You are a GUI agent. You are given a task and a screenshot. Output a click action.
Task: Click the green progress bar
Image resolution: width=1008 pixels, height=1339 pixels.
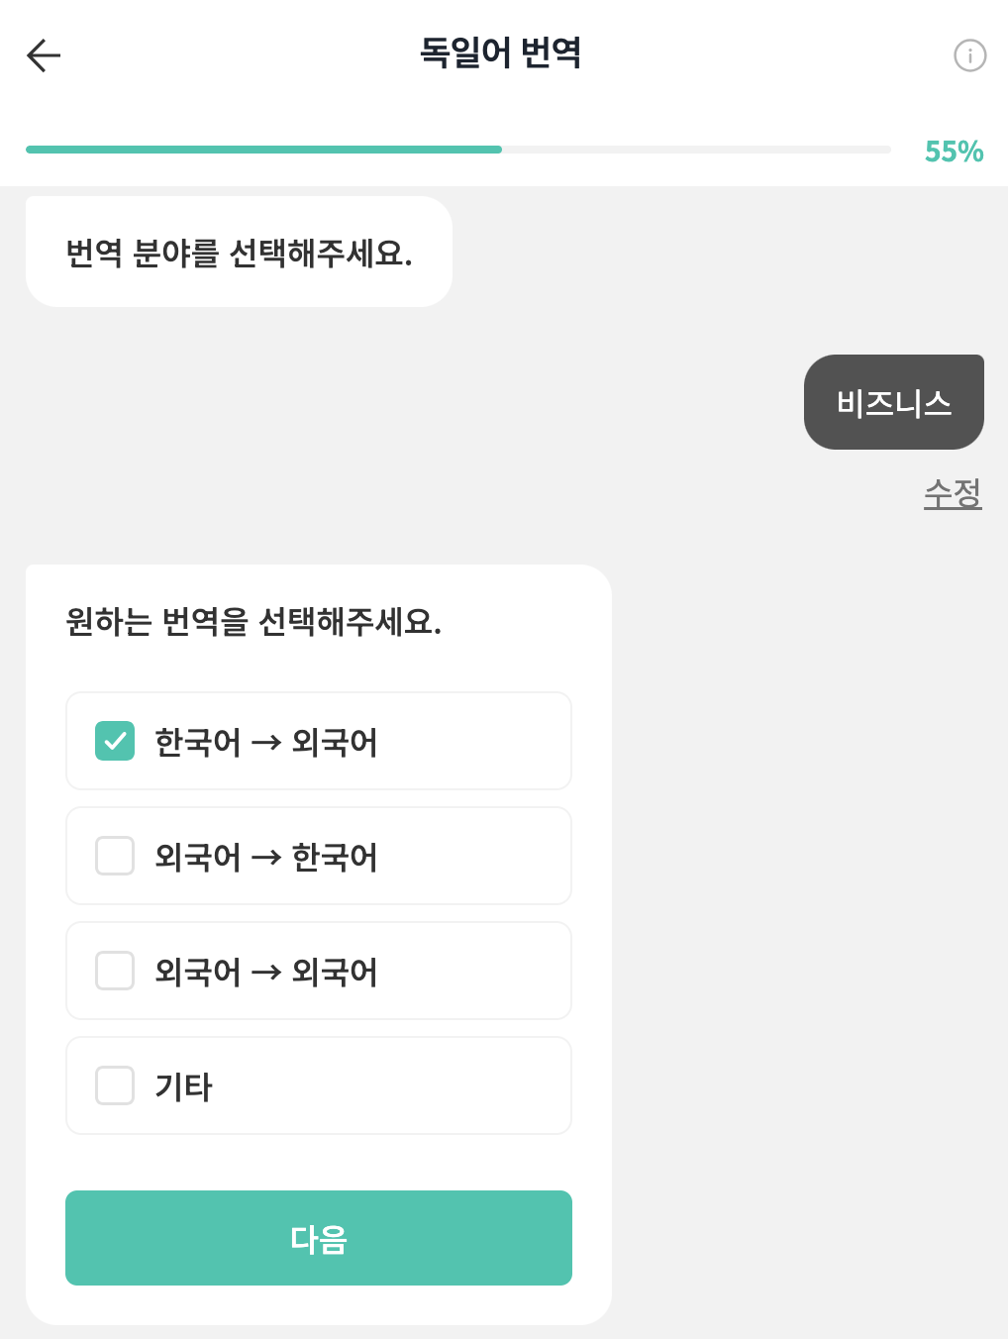point(263,150)
